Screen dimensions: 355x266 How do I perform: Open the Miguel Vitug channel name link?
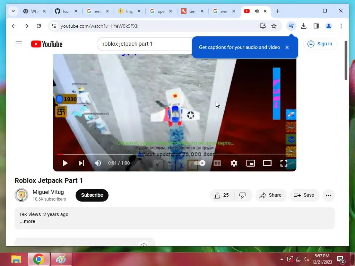48,192
